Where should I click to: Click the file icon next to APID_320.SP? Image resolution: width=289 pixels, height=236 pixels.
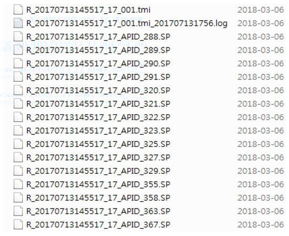[x=18, y=91]
